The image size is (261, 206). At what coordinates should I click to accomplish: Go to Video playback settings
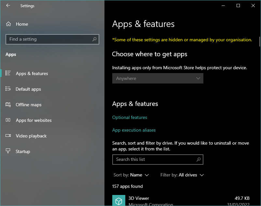[31, 136]
